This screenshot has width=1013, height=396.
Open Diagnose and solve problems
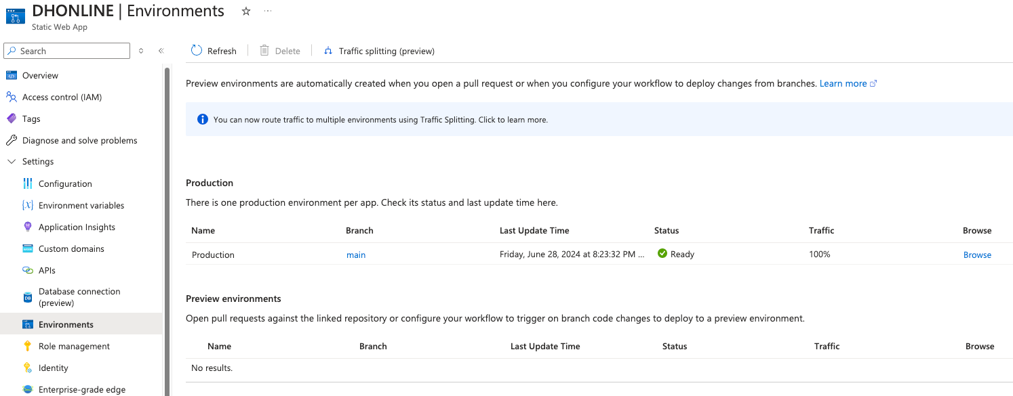81,140
